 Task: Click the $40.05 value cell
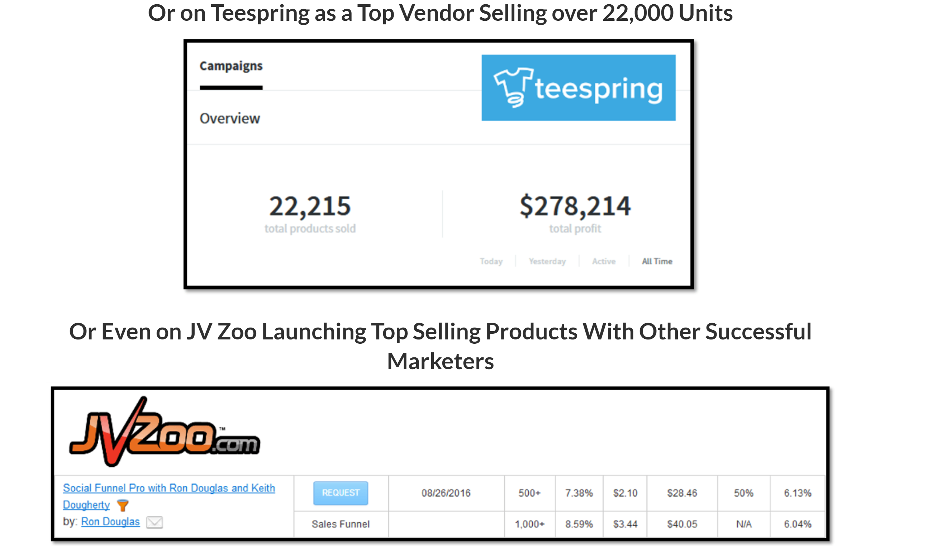click(x=682, y=524)
